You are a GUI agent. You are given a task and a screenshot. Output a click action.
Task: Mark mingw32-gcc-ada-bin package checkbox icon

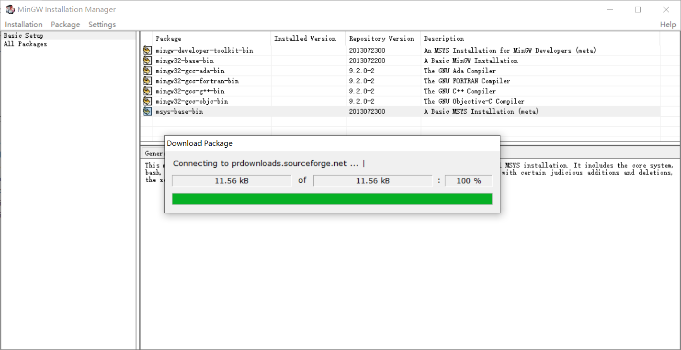(x=147, y=71)
